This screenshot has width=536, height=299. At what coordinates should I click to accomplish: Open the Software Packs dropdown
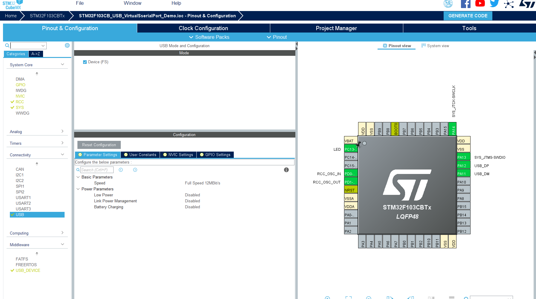coord(209,37)
